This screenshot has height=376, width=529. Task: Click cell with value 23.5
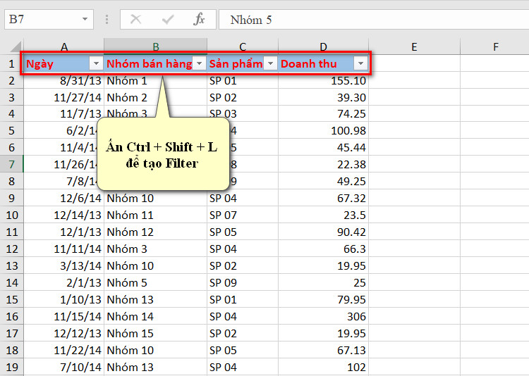click(x=323, y=215)
